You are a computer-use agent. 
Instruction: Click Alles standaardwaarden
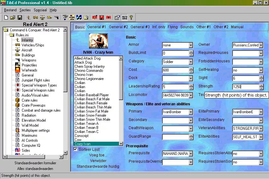click(35, 169)
